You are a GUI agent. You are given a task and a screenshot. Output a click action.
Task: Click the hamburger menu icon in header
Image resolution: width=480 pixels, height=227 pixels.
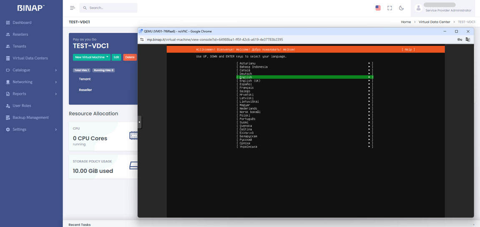[x=72, y=8]
